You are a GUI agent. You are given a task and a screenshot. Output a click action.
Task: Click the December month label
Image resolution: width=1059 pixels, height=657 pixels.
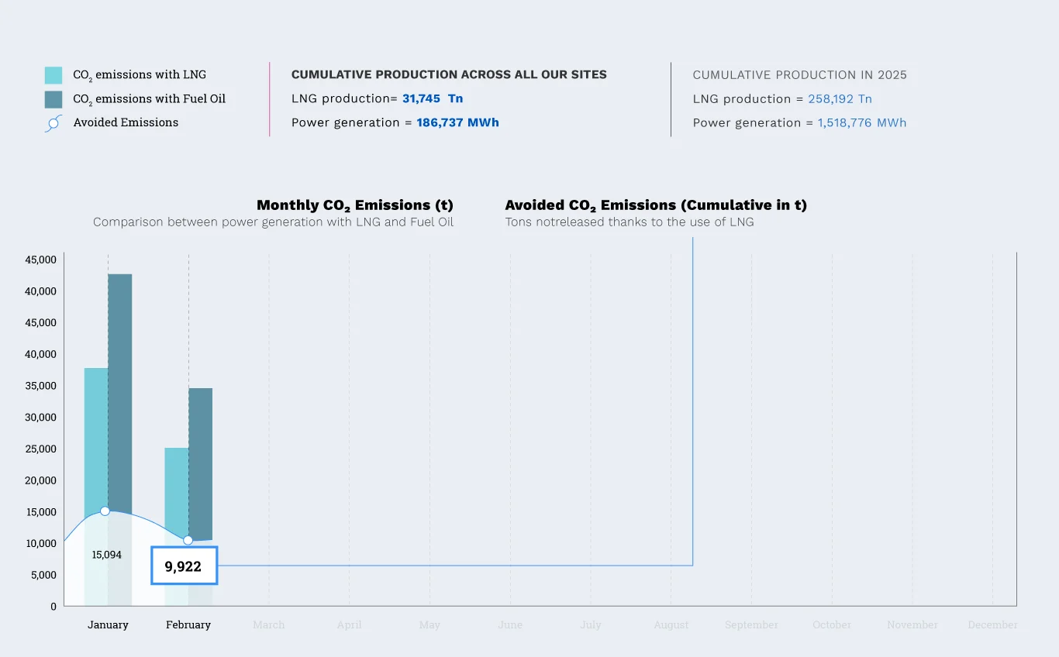coord(992,624)
